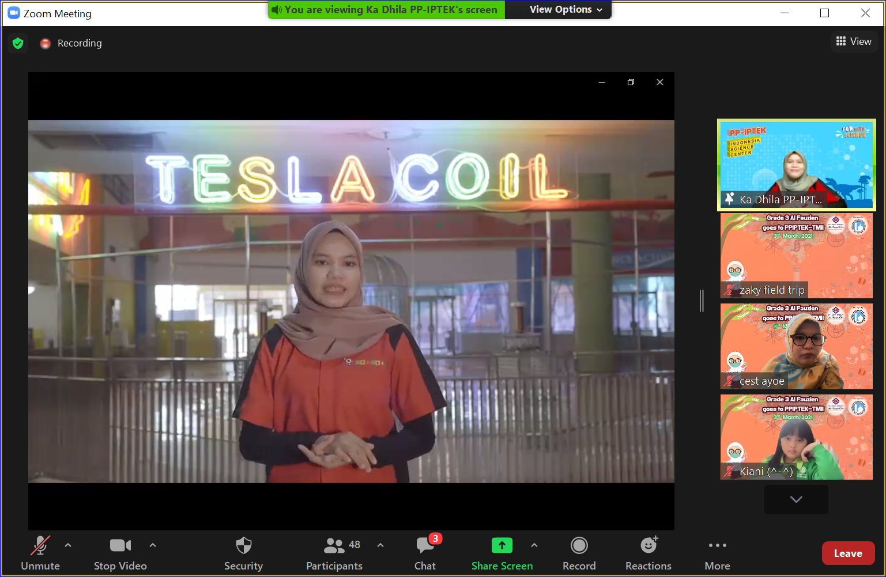Click the green Share Screen button

(x=502, y=553)
